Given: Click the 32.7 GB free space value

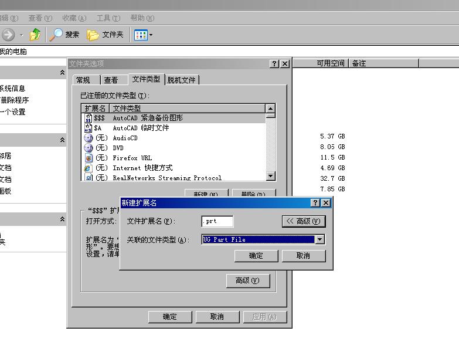Looking at the screenshot, I should (x=332, y=178).
